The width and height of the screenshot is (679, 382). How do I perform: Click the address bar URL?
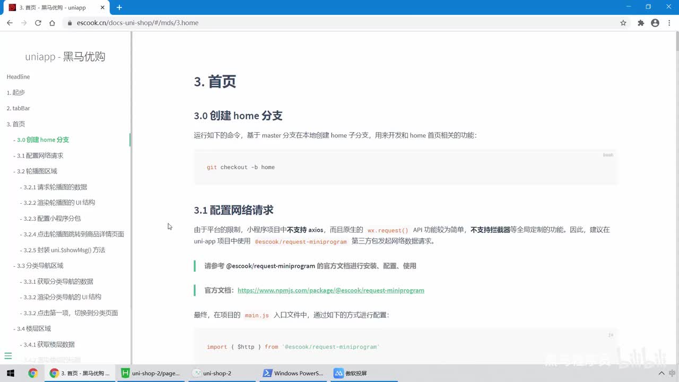(137, 23)
